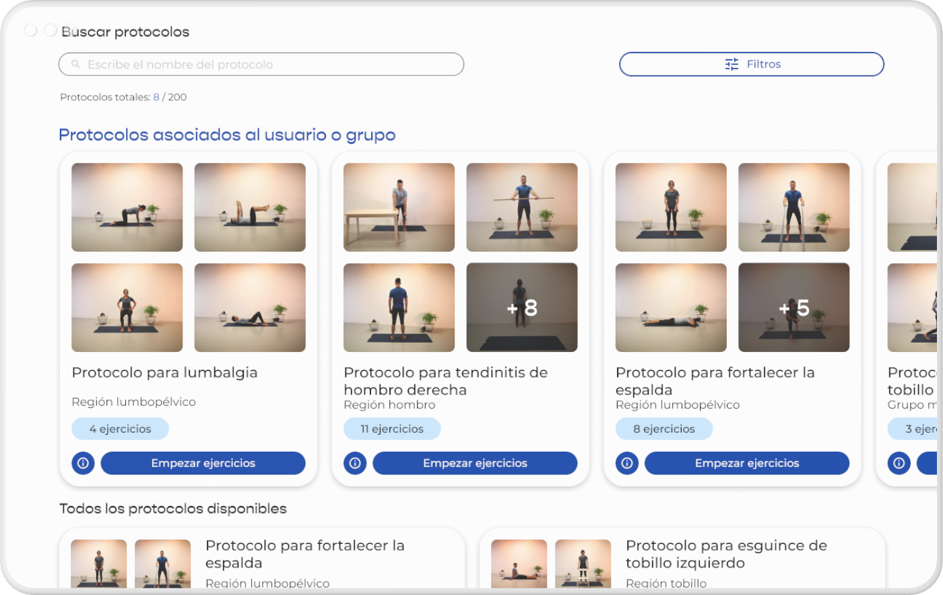943x595 pixels.
Task: Click Todos los protocolos disponibles heading
Action: tap(173, 509)
